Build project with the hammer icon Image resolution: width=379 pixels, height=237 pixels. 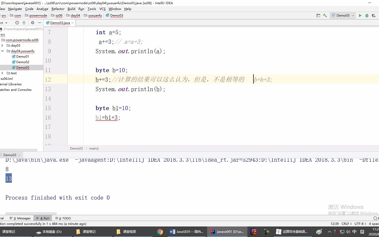click(x=325, y=16)
